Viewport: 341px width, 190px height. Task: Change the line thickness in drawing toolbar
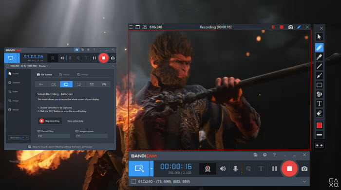pos(319,135)
